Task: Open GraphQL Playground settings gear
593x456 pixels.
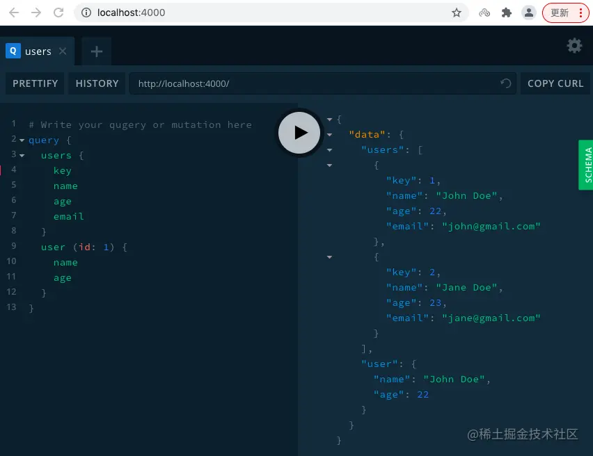Action: point(574,45)
